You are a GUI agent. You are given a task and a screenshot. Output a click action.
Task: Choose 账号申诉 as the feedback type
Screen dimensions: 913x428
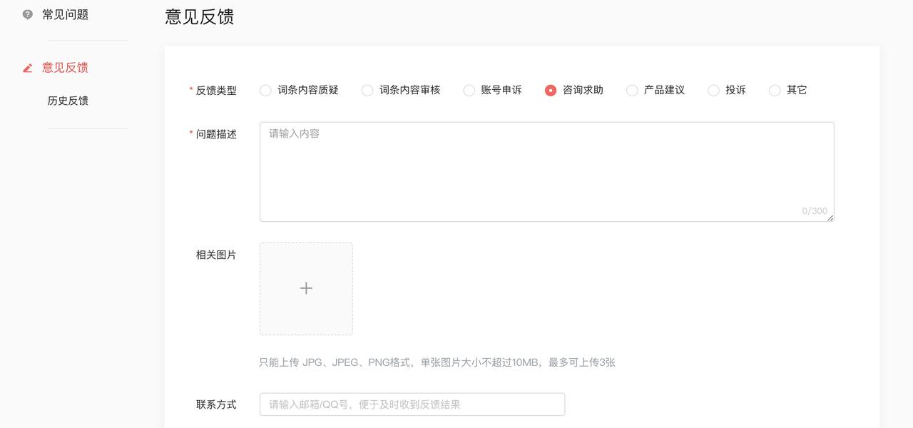click(x=469, y=90)
